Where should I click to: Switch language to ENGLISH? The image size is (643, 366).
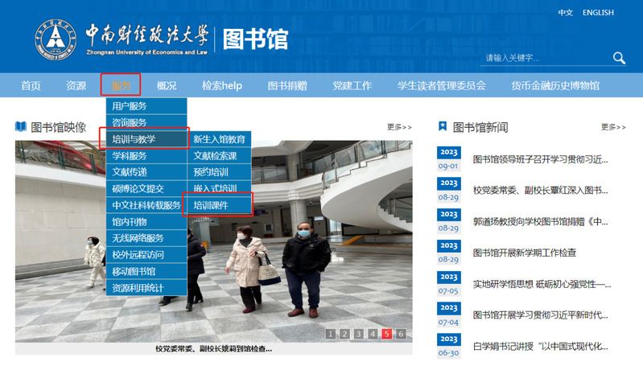(x=598, y=13)
